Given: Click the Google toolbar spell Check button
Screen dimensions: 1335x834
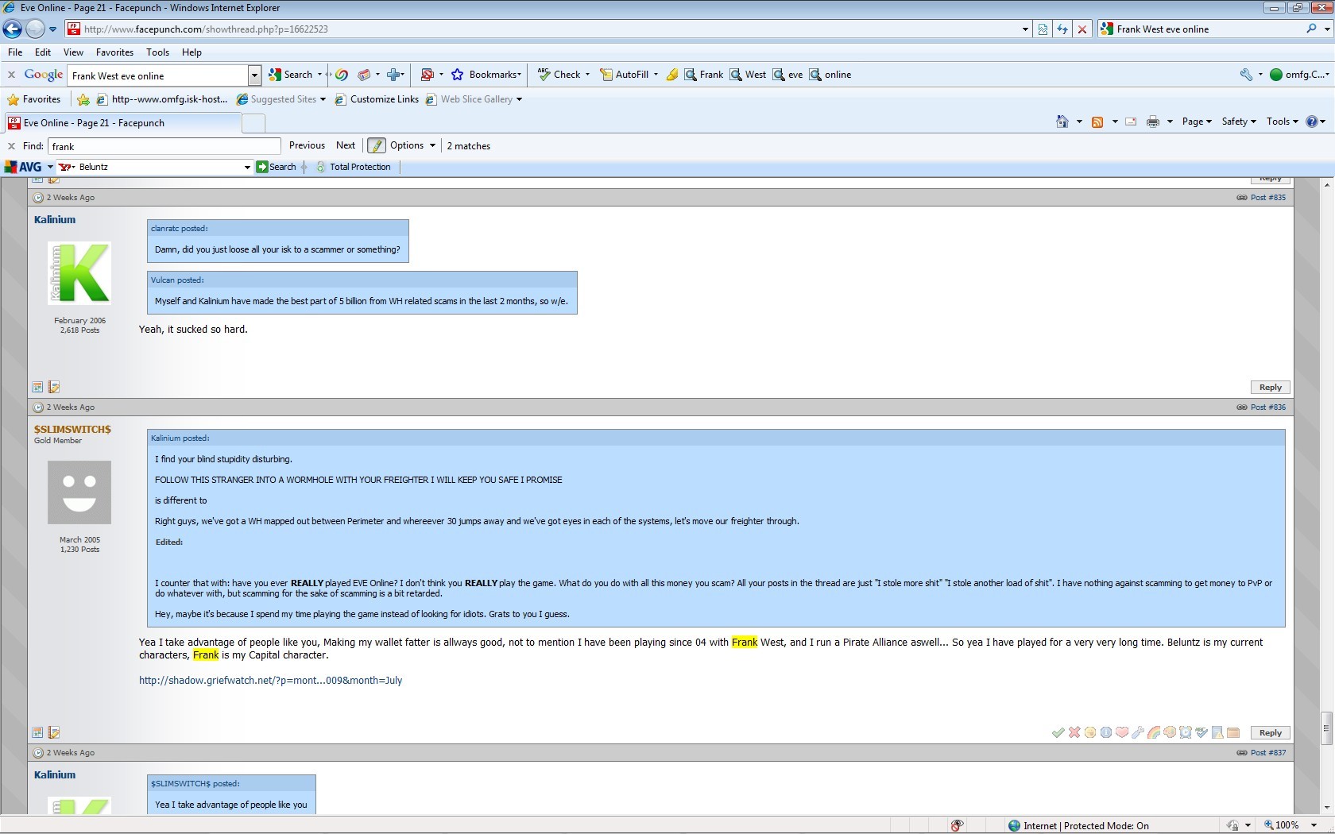Looking at the screenshot, I should coord(559,75).
